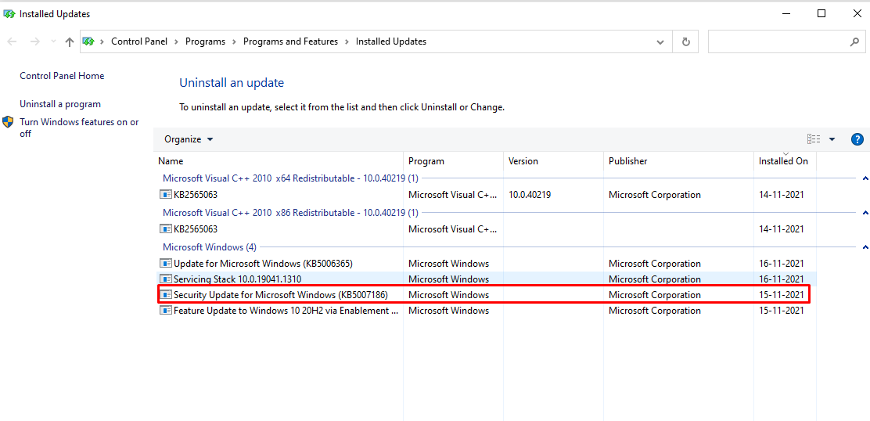Open the recent locations dropdown arrow
Screen dimensions: 870x421
click(53, 41)
